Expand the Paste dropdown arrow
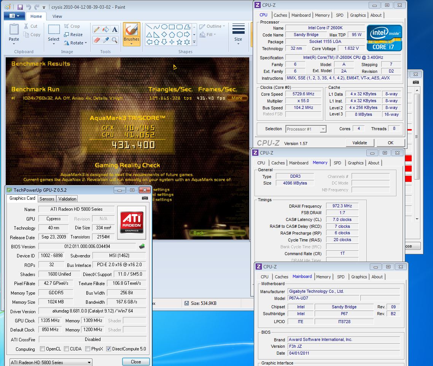 (x=14, y=44)
